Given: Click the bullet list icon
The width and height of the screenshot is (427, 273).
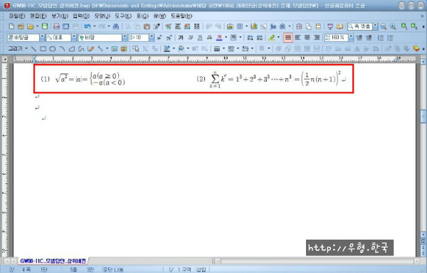Looking at the screenshot, I should pos(390,38).
